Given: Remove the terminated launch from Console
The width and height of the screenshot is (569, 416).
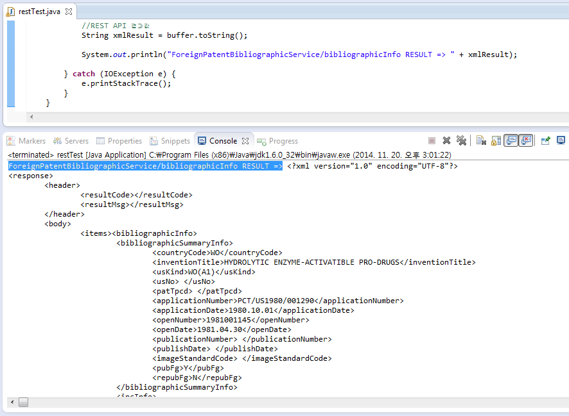Looking at the screenshot, I should tap(446, 140).
